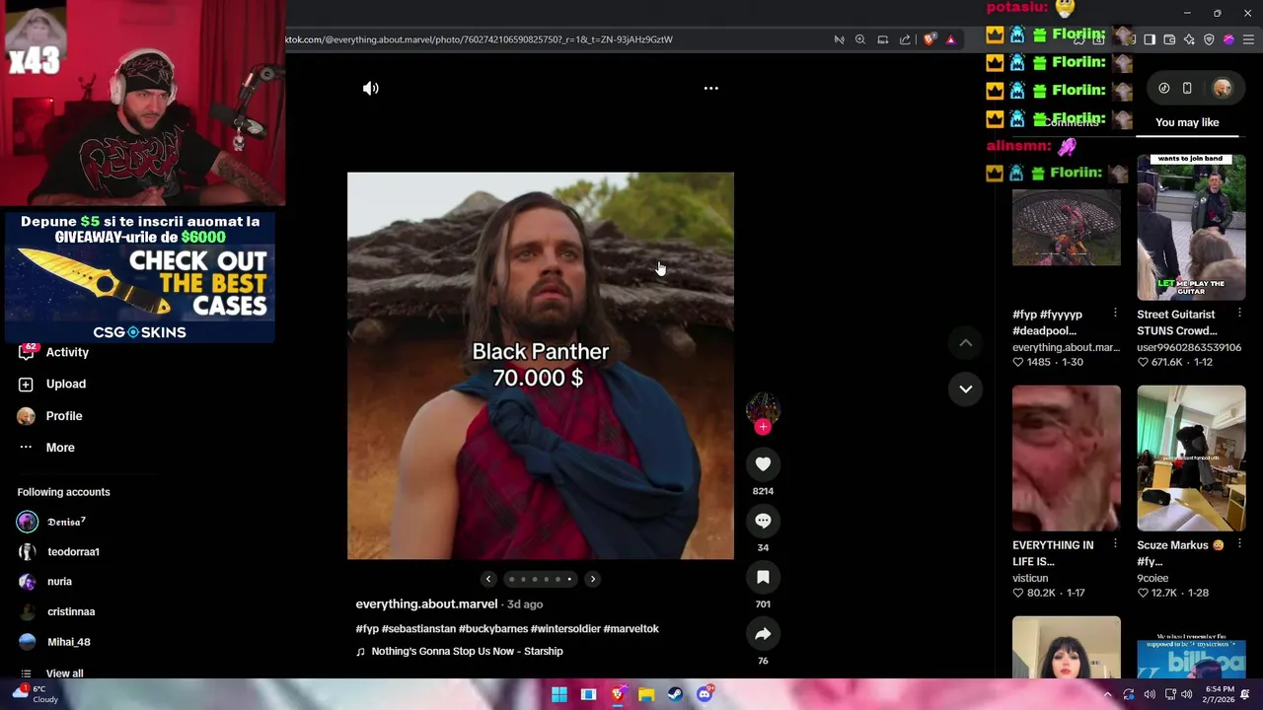Switch to the Comments tab

click(1070, 122)
